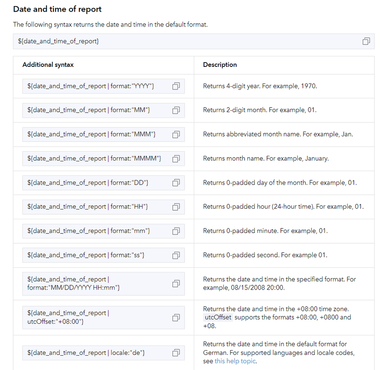This screenshot has width=388, height=370.
Task: Click the utcOffset inline code term
Action: tap(217, 318)
